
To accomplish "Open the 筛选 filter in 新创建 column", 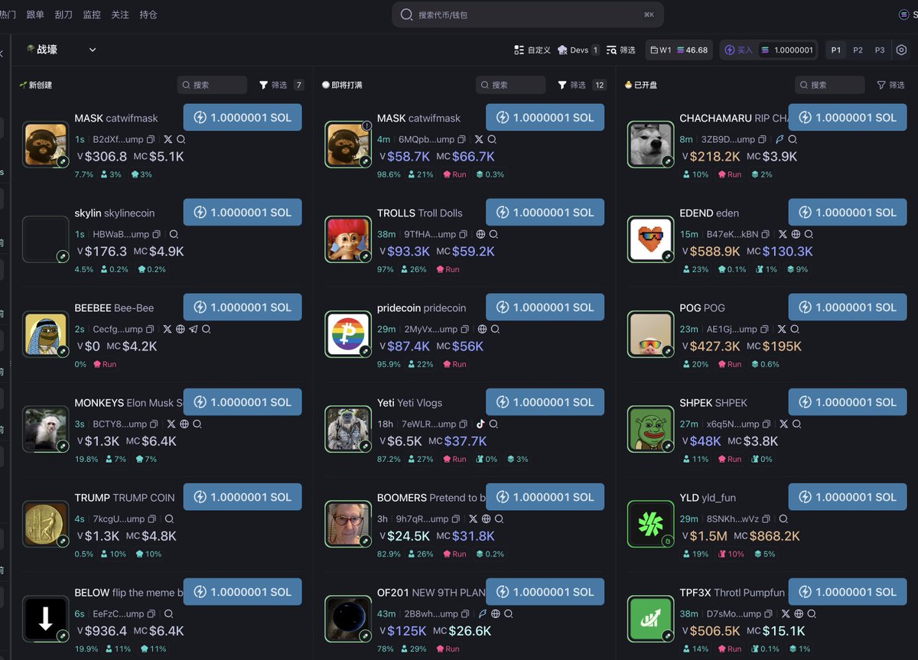I will point(281,85).
